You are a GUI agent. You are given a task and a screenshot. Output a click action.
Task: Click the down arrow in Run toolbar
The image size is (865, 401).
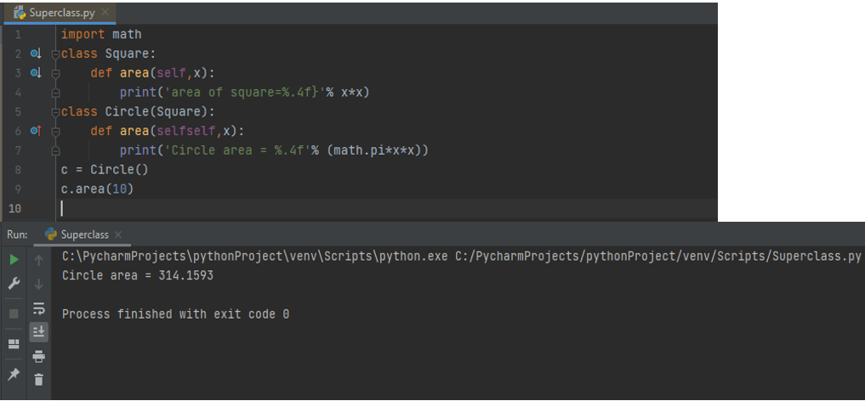coord(38,285)
